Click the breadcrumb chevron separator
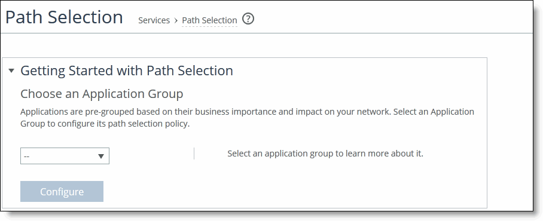543x221 pixels. tap(176, 21)
